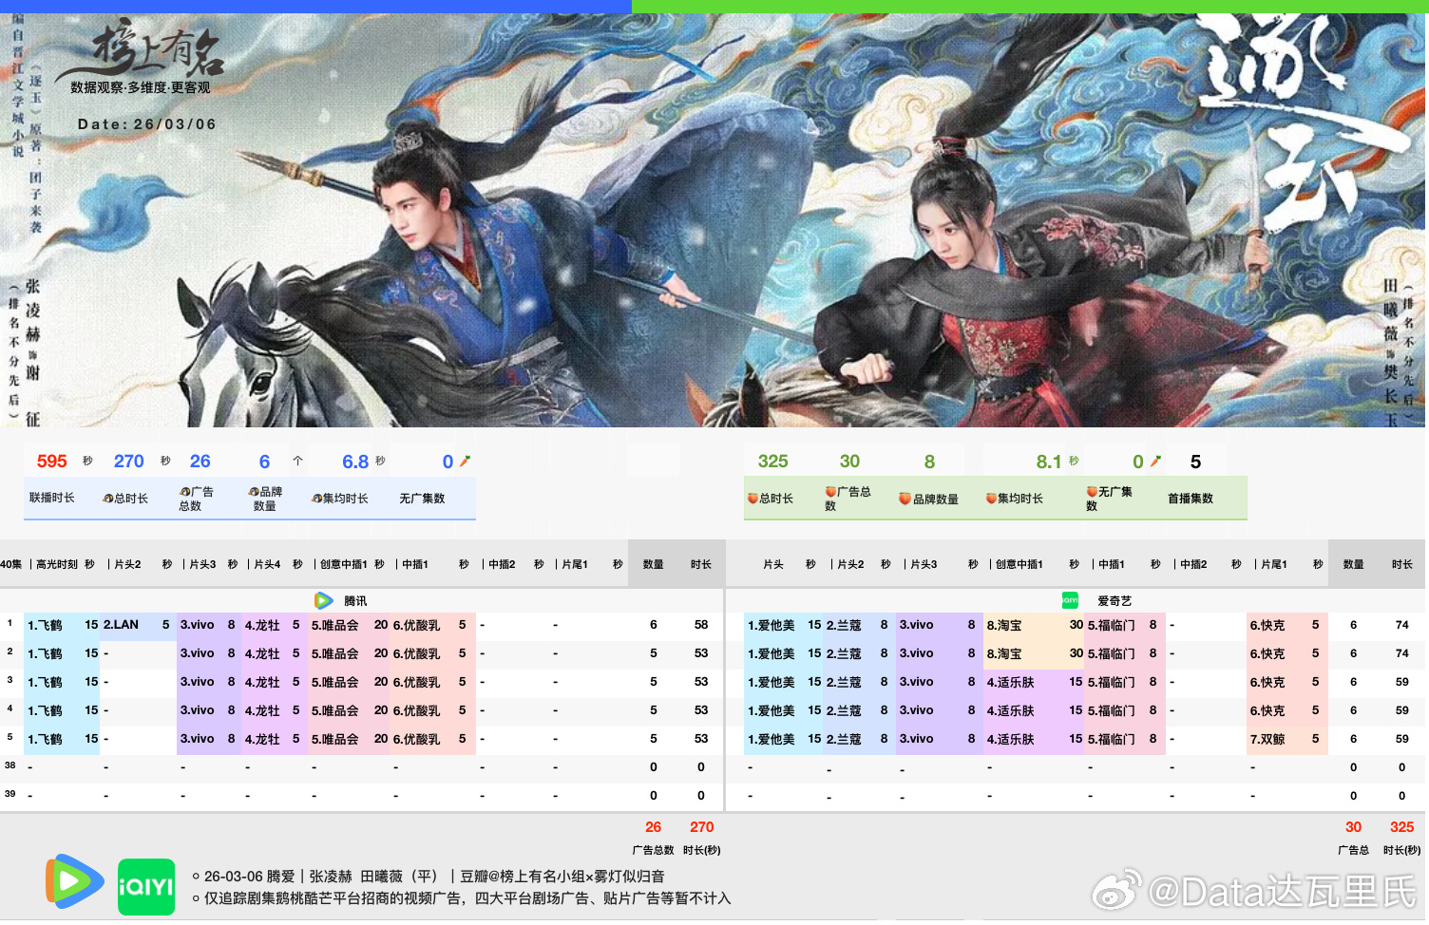This screenshot has width=1429, height=925.
Task: Click the small green icon beside 爱奇艺
Action: [1070, 600]
